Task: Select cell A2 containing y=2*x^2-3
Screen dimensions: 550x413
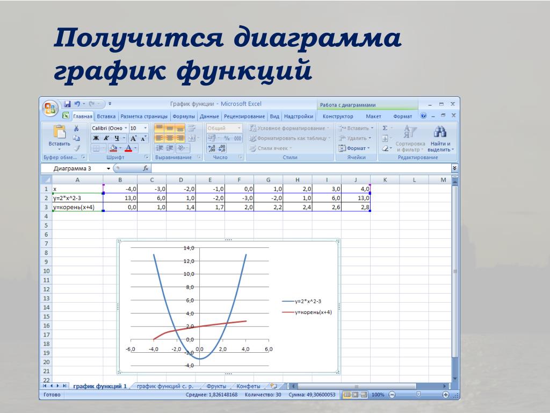Action: pos(77,198)
